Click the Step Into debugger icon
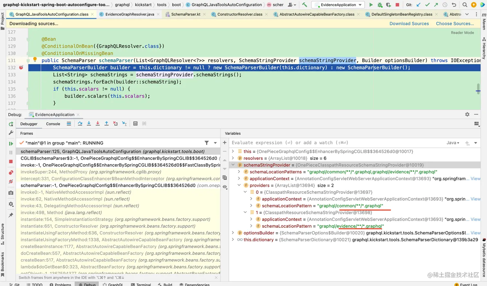Screen dimensions: 487x286 (89, 124)
